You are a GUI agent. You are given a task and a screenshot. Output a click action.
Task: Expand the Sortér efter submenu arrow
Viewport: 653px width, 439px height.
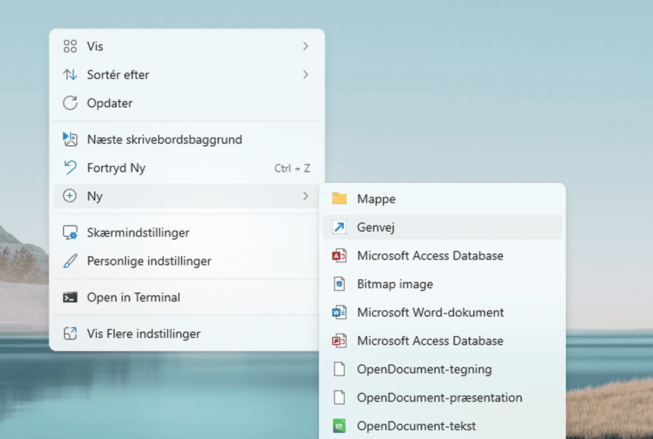point(306,75)
